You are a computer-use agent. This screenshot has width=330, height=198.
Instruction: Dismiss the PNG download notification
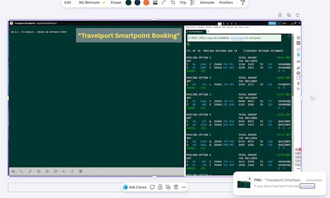tap(249, 179)
